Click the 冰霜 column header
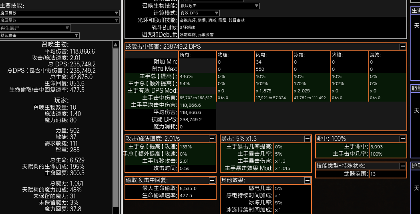Screen dimensions: 420x214 (311, 55)
